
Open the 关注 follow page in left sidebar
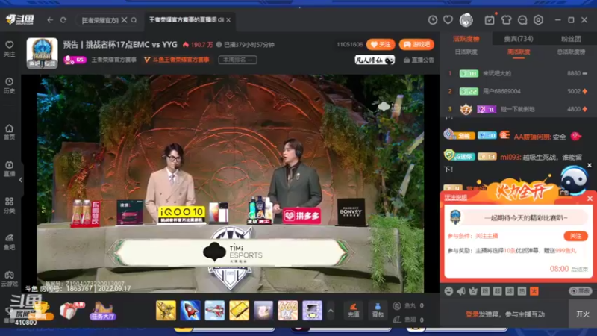pos(10,49)
